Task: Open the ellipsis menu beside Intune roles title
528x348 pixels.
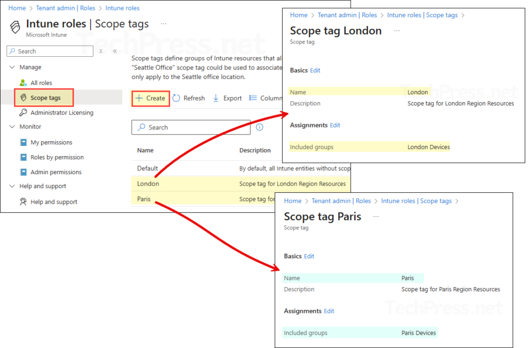Action: [x=163, y=24]
